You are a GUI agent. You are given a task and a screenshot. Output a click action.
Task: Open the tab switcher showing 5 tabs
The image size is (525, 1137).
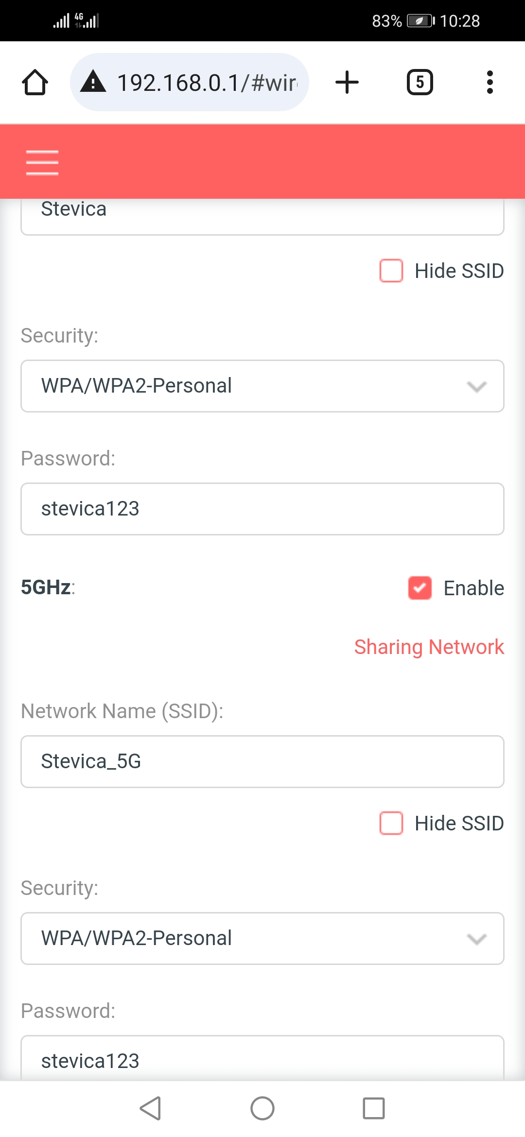click(420, 82)
